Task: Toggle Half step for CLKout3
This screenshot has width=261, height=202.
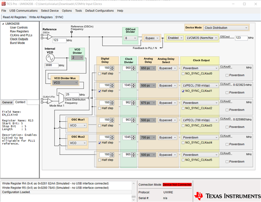Action: (100, 126)
